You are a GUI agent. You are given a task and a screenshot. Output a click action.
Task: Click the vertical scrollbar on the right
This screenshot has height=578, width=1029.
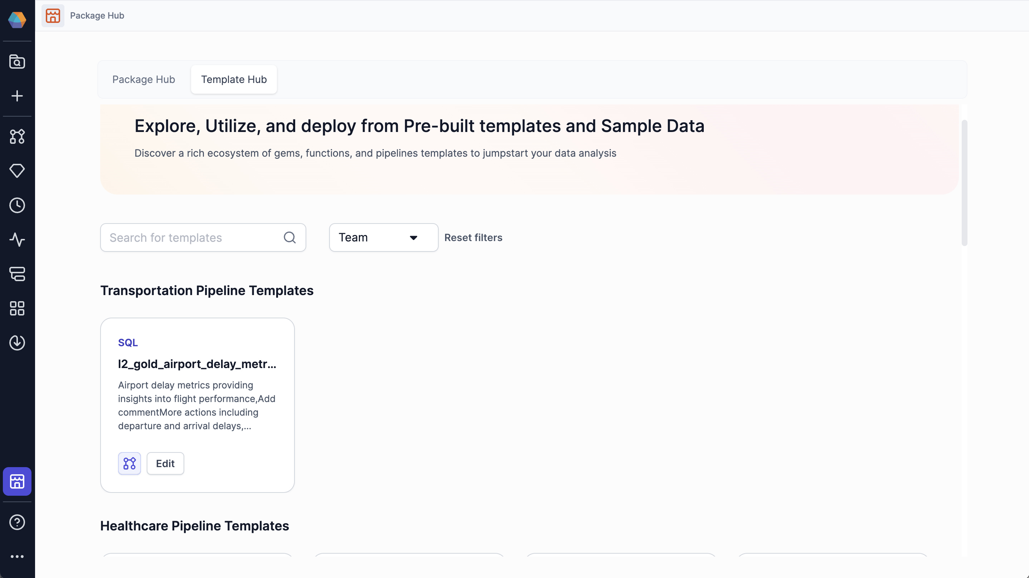[964, 183]
